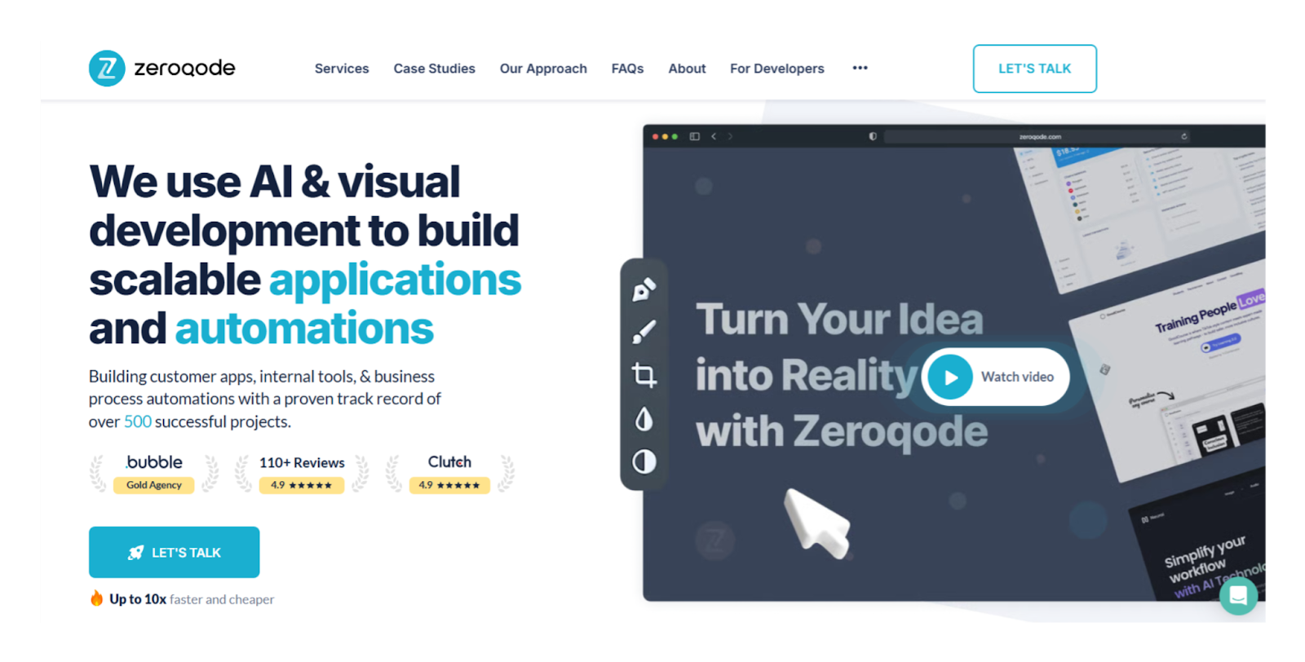Click the "Turn Your Idea into Reality" heading

pos(842,375)
